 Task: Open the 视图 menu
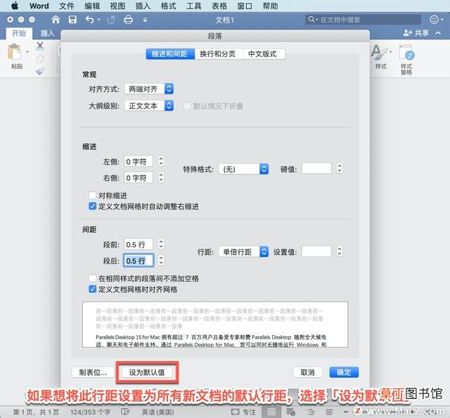117,6
